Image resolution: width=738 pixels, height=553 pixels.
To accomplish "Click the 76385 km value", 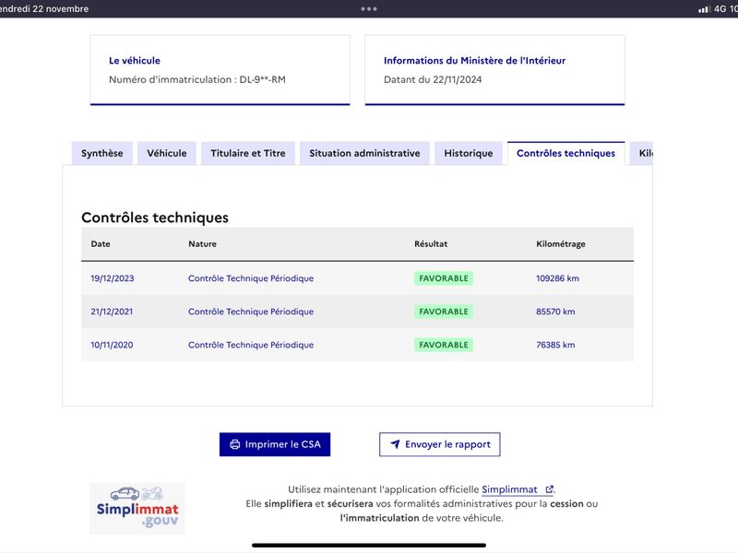I will click(555, 345).
